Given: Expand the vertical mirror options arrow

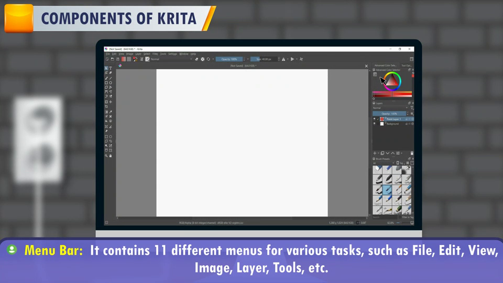Looking at the screenshot, I should [x=297, y=59].
